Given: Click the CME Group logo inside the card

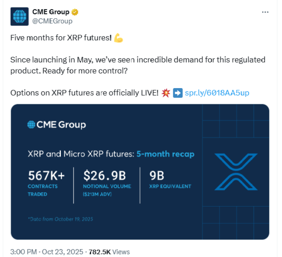Looking at the screenshot, I should 56,125.
